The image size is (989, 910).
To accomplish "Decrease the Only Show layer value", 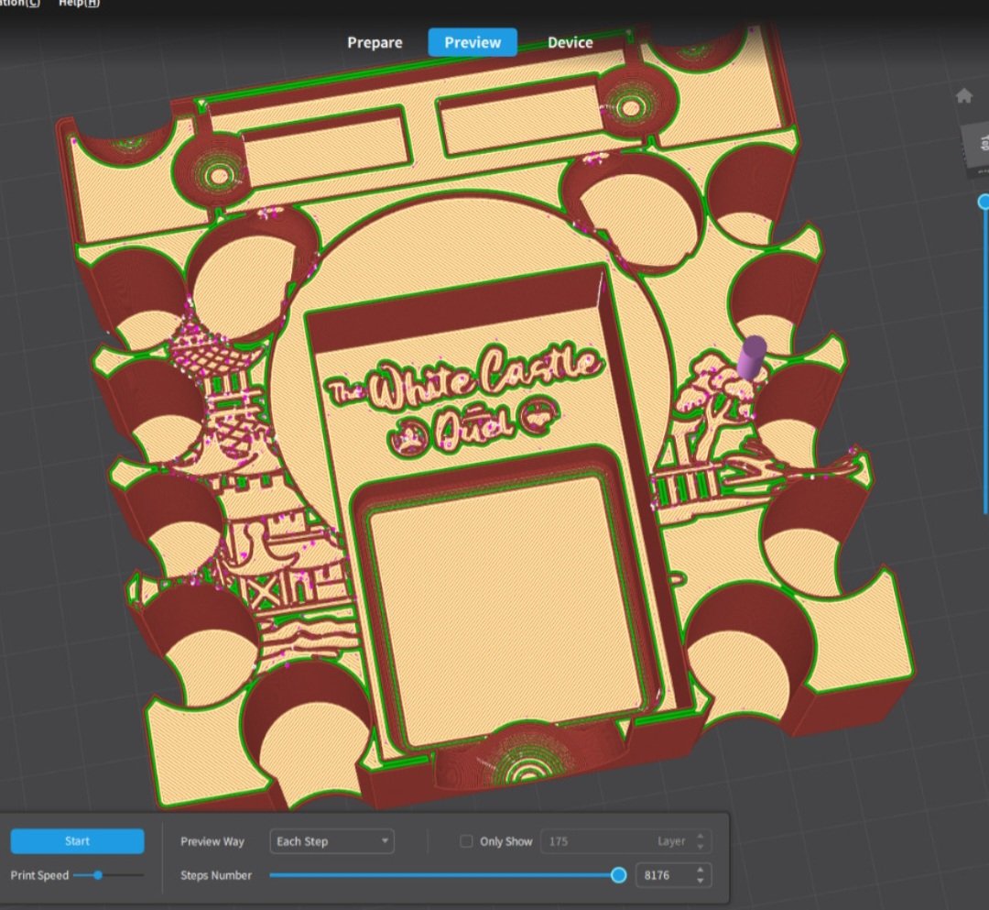I will [x=701, y=846].
